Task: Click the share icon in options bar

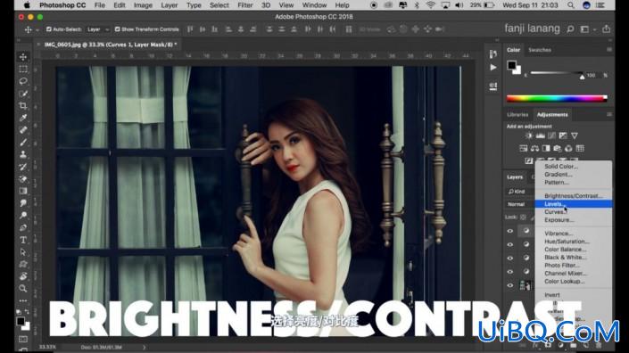Action: click(x=606, y=29)
